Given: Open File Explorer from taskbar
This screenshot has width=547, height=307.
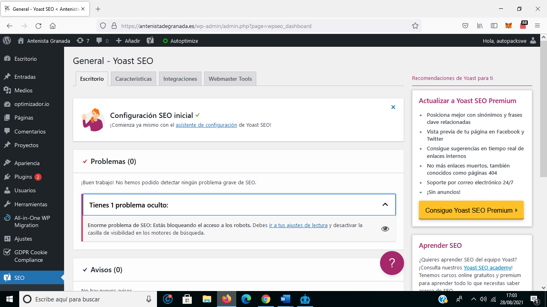Looking at the screenshot, I should pyautogui.click(x=207, y=299).
